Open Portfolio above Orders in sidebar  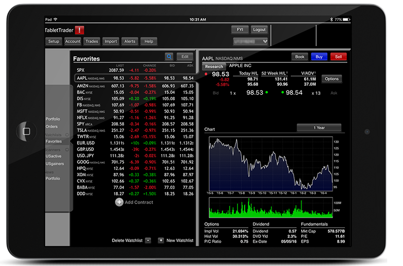53,119
